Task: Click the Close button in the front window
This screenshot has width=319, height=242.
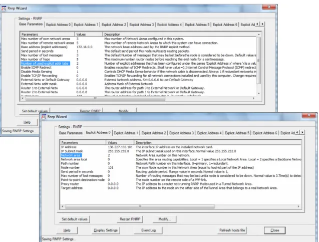Action: click(x=274, y=230)
